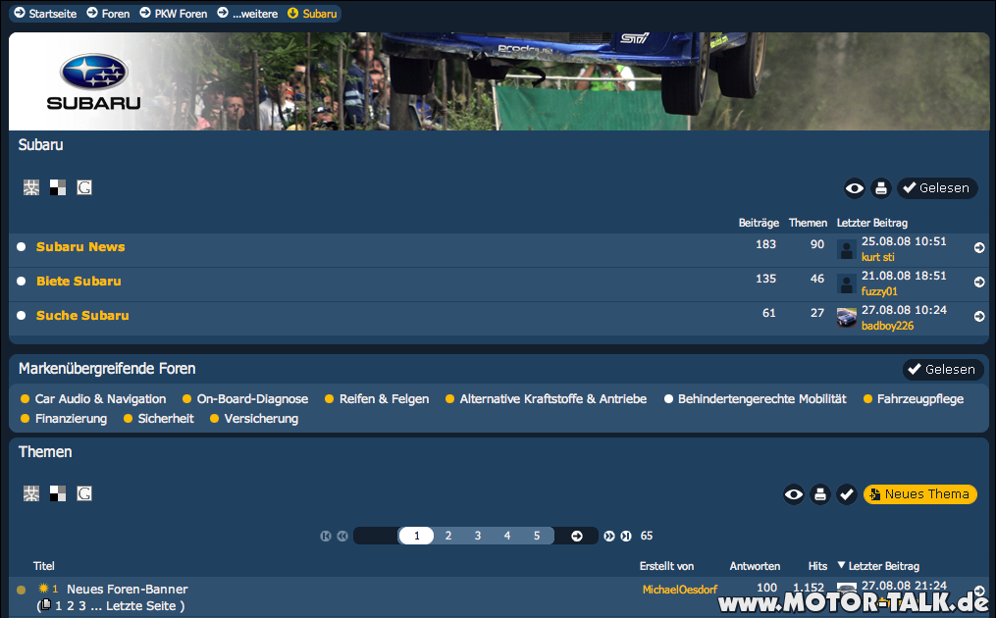Open the Sicherheit forum

[x=166, y=419]
